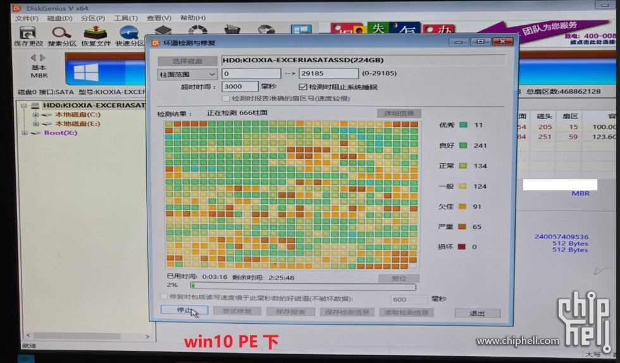The height and width of the screenshot is (363, 620).
Task: Open the 工具(T) menu
Action: (x=126, y=18)
